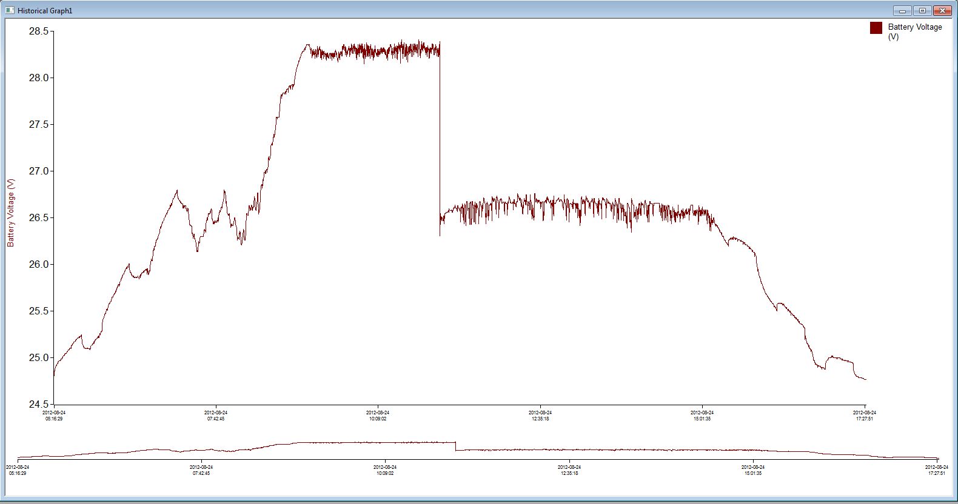
Task: Minimize the Historical Graph1 window
Action: point(902,10)
